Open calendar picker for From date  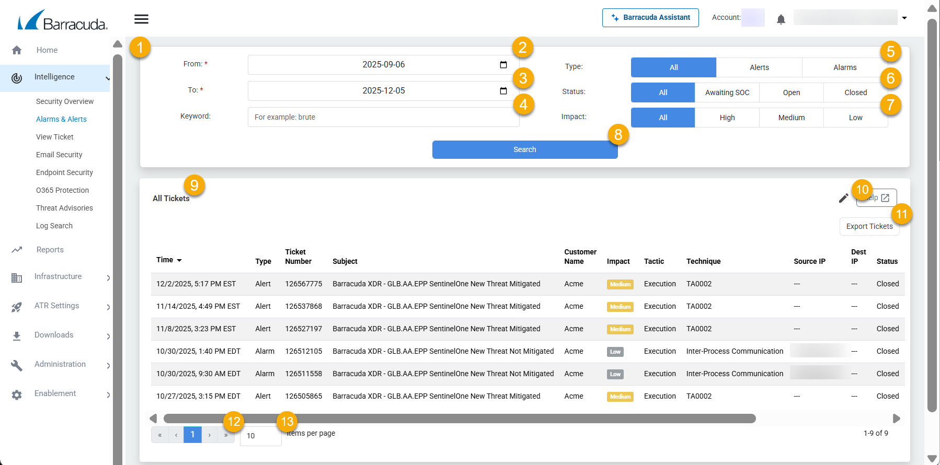tap(503, 65)
